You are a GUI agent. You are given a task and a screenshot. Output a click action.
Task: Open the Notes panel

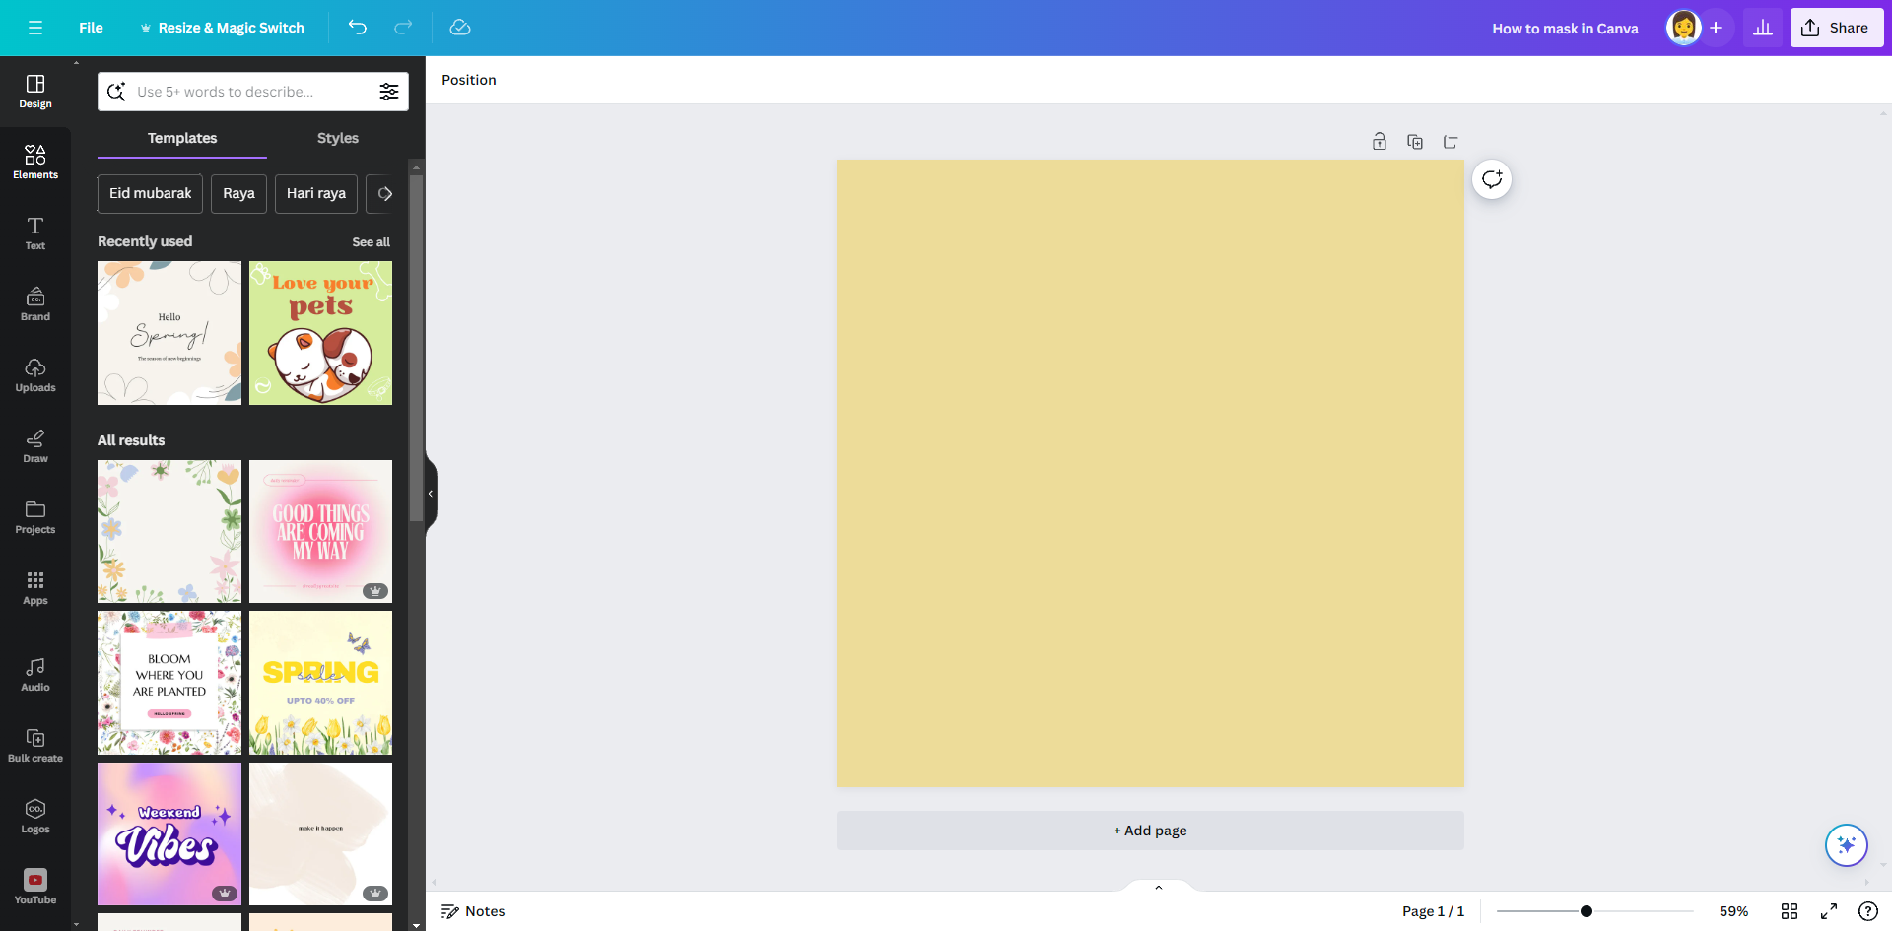(473, 911)
